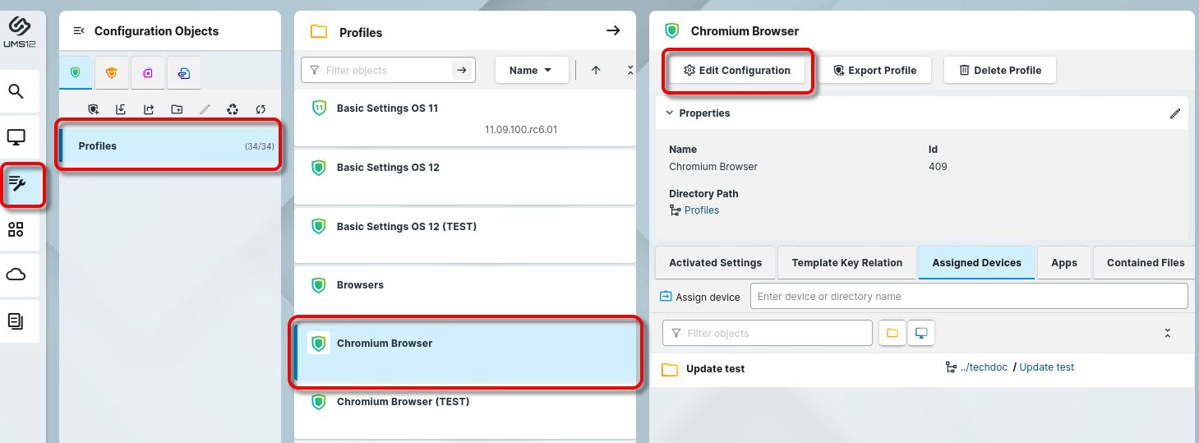Screen dimensions: 1199x443
Task: Collapse the Configuration Objects panel
Action: pyautogui.click(x=79, y=31)
